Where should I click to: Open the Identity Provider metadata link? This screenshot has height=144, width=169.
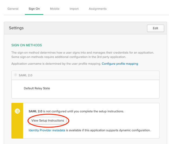click(47, 130)
